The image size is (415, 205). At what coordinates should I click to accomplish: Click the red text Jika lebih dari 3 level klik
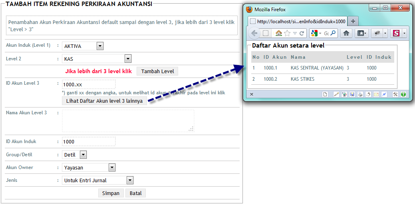point(98,71)
